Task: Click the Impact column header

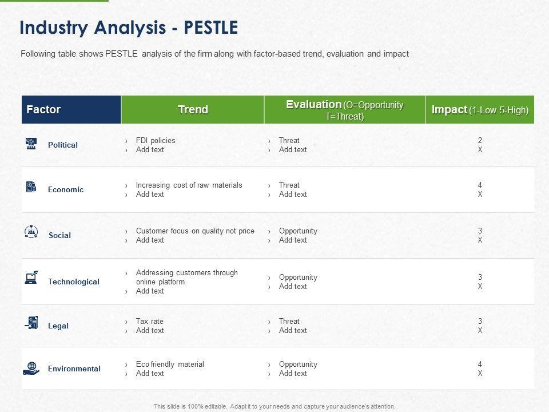Action: click(x=480, y=109)
